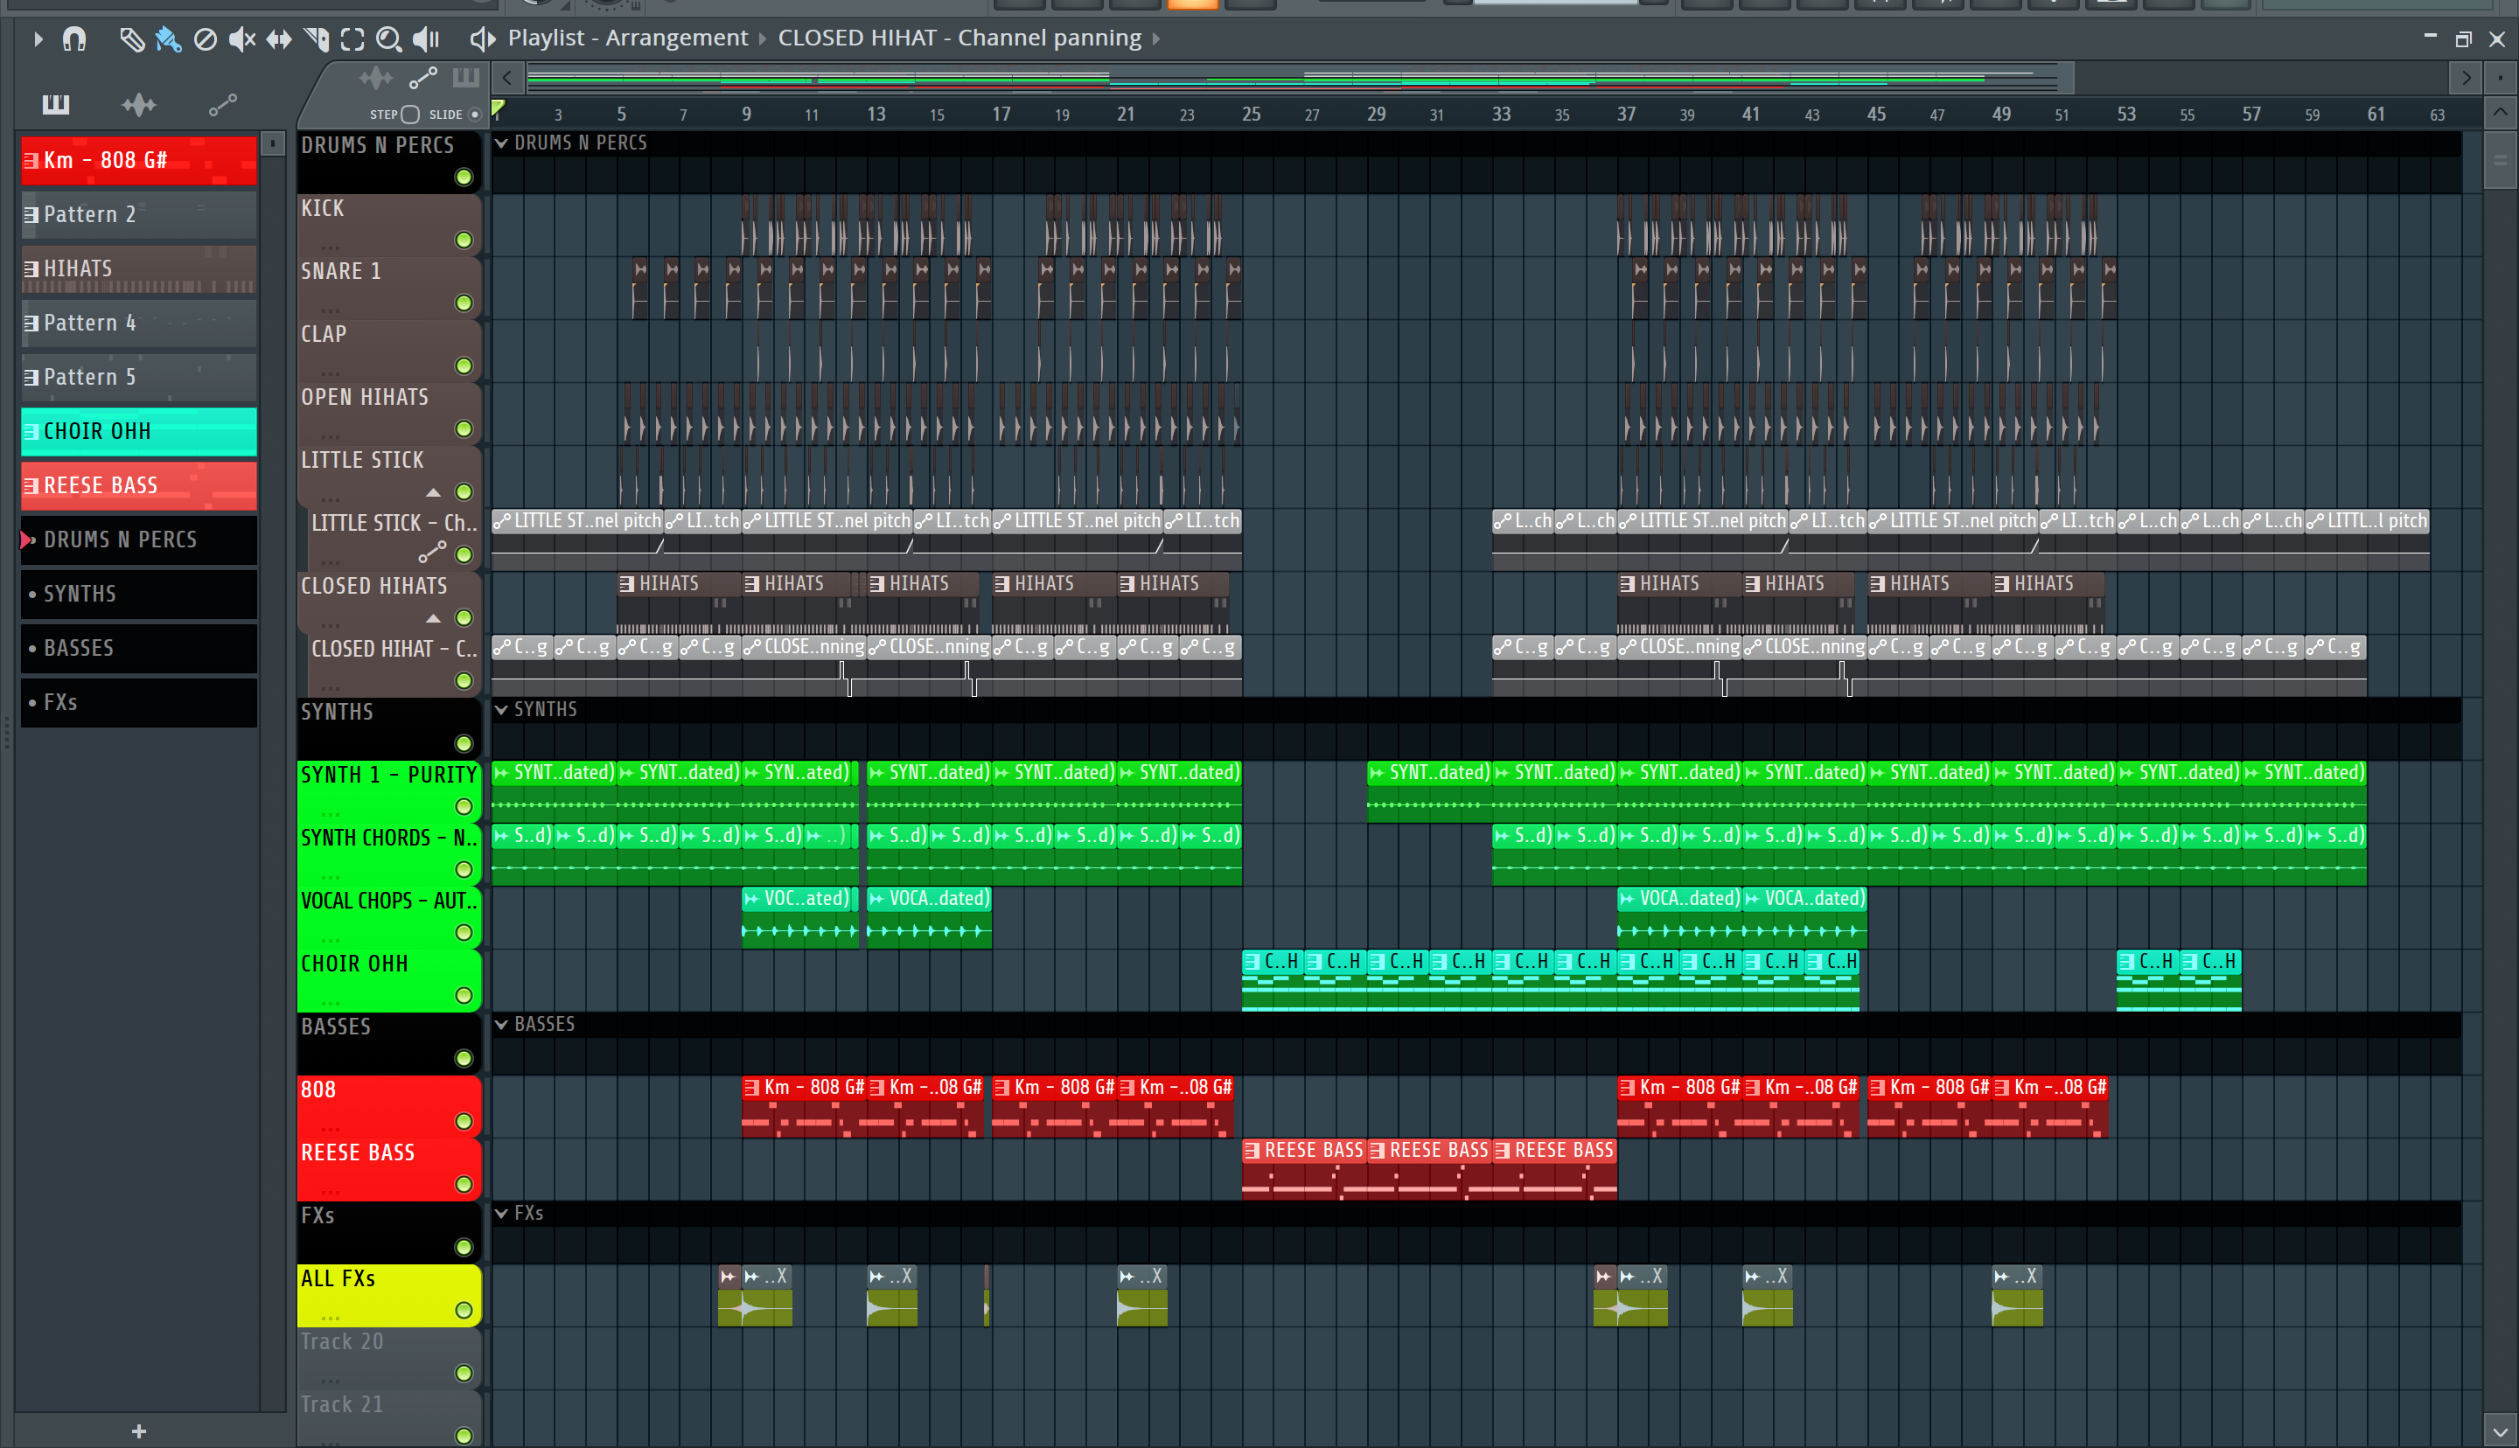Toggle the SLIDE option
The image size is (2519, 1448).
pyautogui.click(x=474, y=115)
